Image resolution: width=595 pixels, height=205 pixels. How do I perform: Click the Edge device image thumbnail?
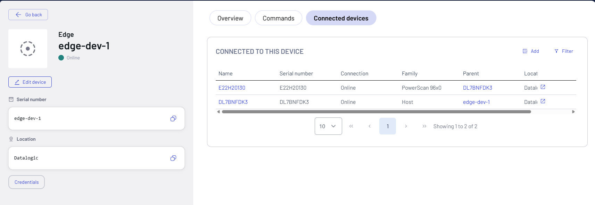(27, 49)
